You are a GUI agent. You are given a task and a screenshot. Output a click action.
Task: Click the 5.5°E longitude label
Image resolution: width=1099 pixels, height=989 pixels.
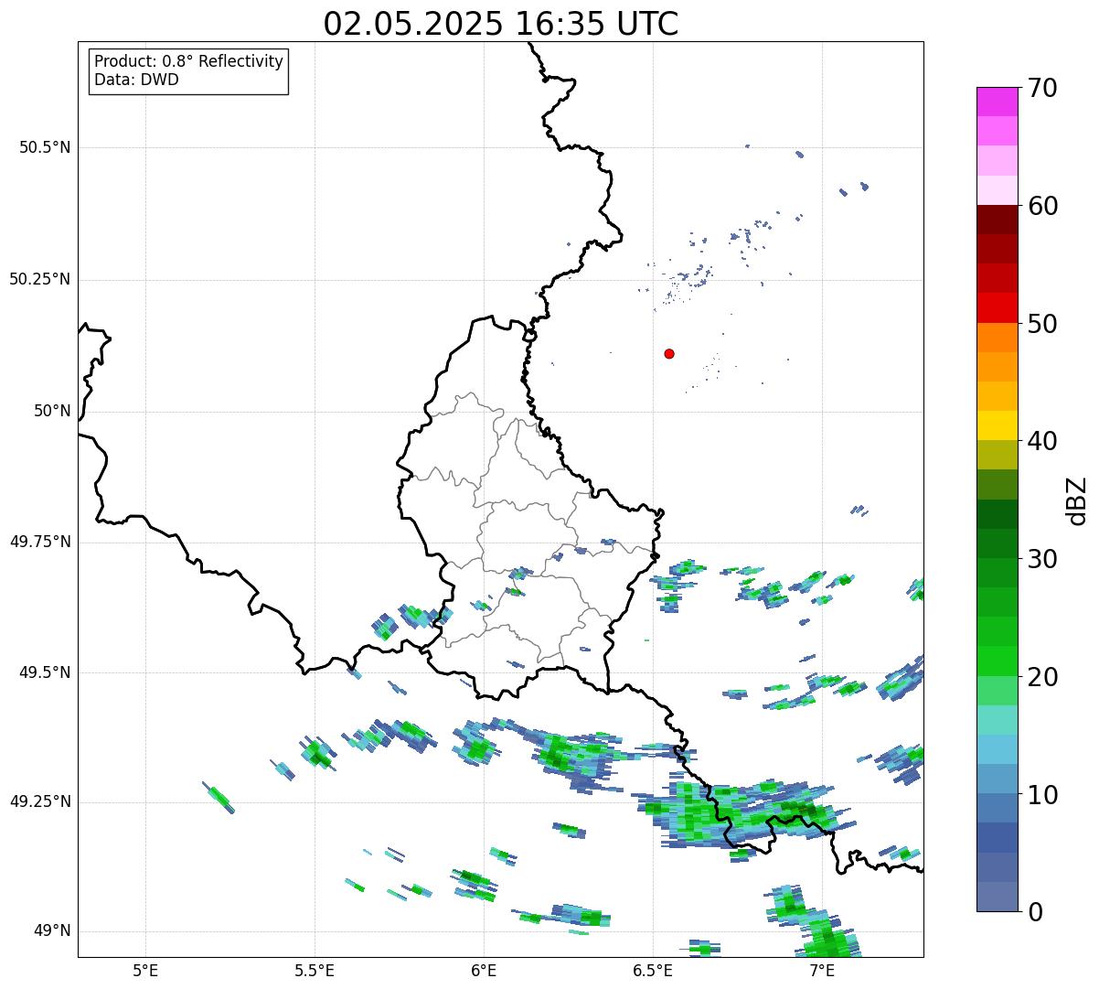coord(315,971)
